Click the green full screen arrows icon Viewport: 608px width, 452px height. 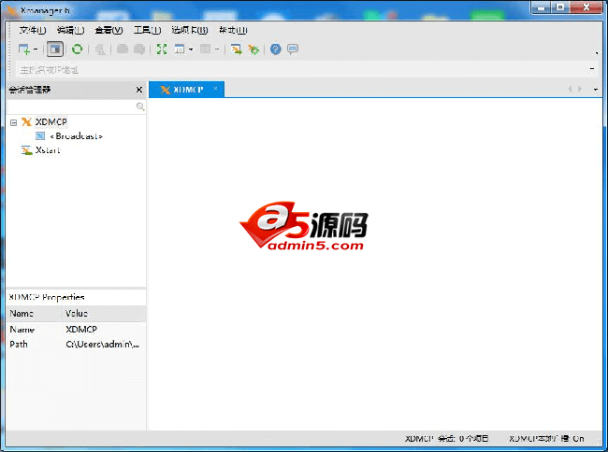(162, 49)
